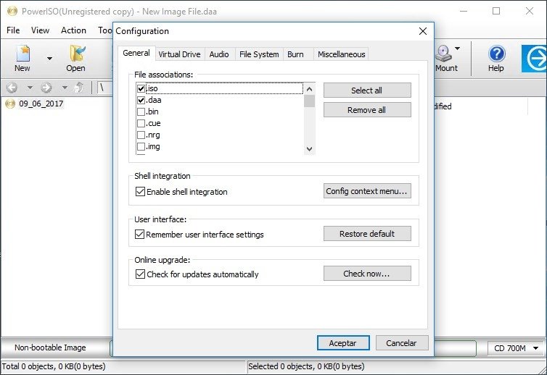Click the blue arrow icon right of Help
This screenshot has height=375, width=547.
point(534,59)
